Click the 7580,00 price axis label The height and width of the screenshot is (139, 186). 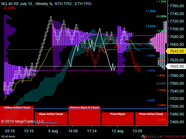click(x=177, y=75)
